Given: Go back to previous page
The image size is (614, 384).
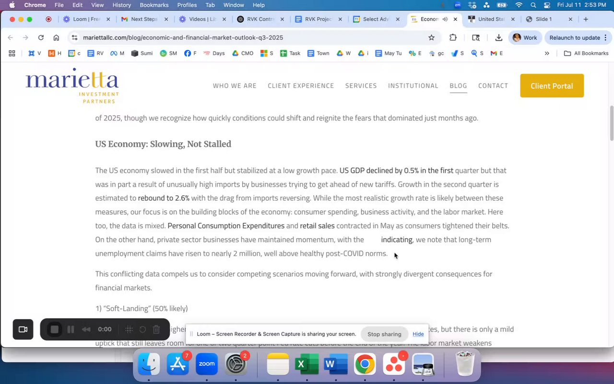Looking at the screenshot, I should 11,37.
